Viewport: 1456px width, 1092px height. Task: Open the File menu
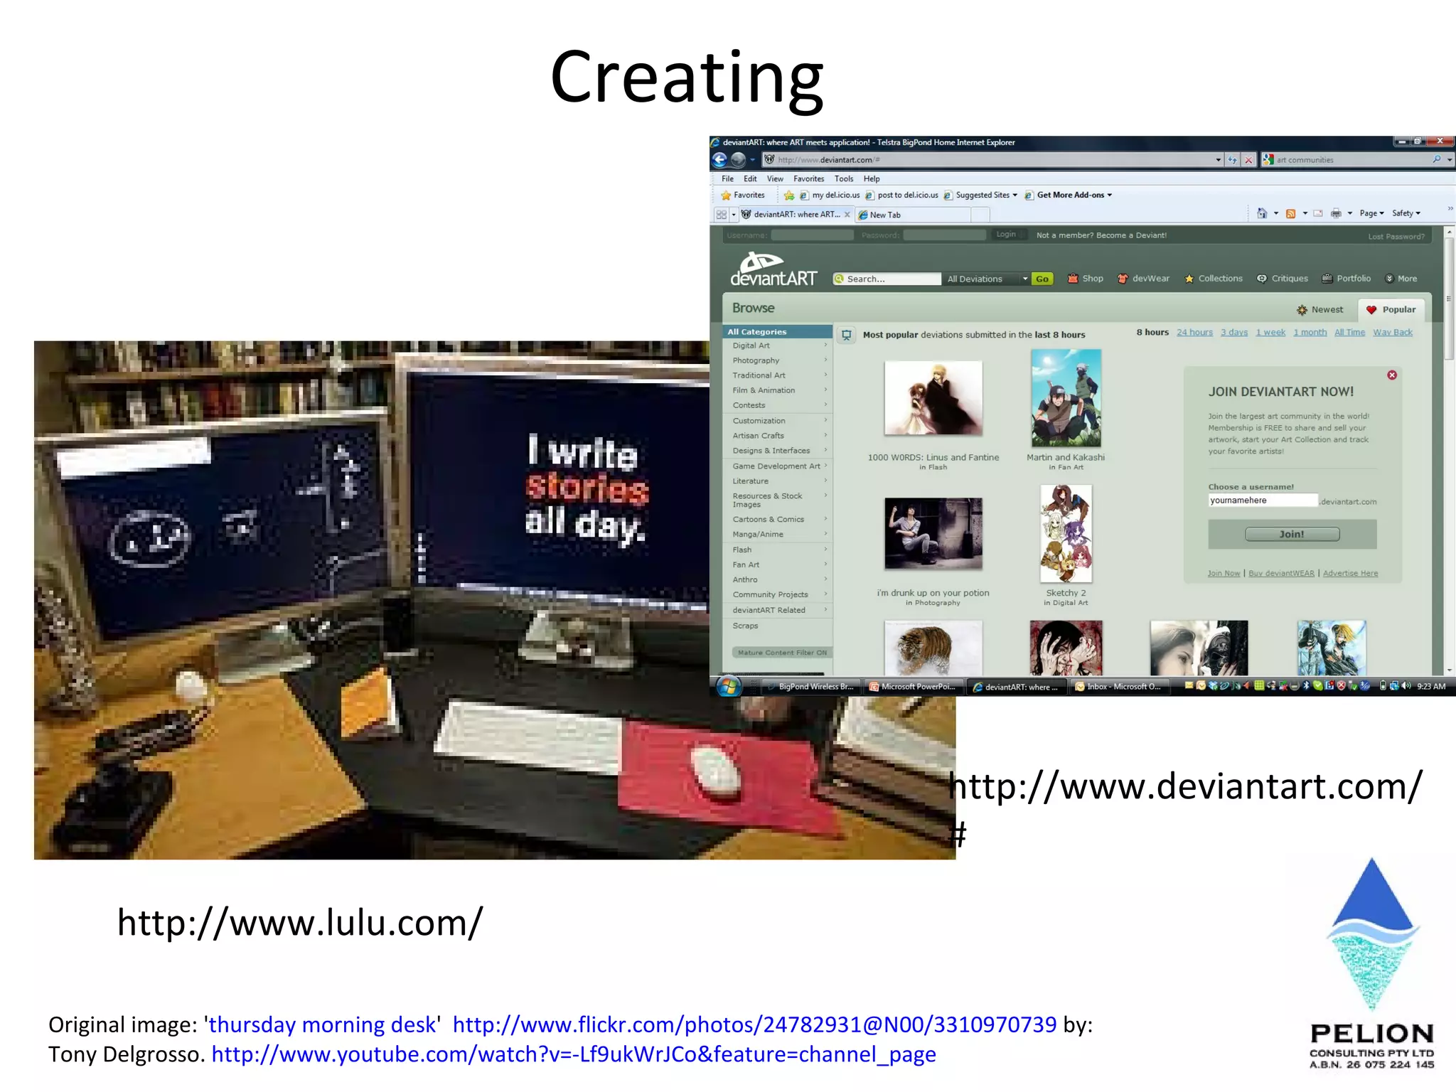coord(727,179)
